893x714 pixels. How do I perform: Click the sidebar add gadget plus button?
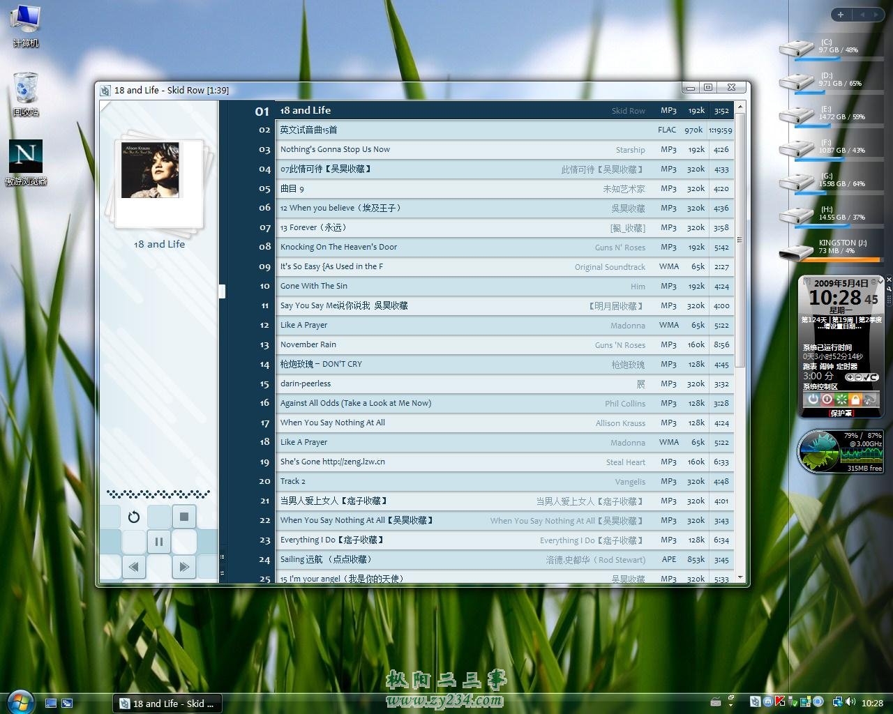841,15
